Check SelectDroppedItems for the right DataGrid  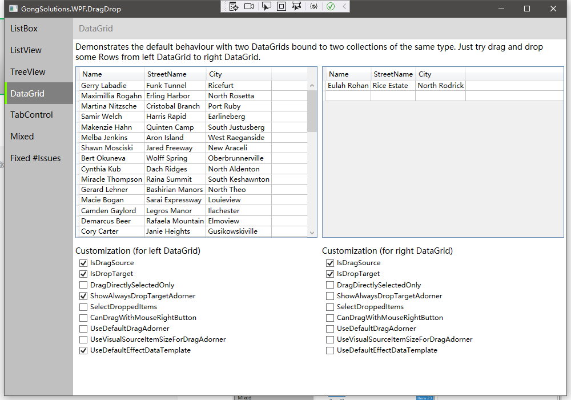(x=330, y=307)
